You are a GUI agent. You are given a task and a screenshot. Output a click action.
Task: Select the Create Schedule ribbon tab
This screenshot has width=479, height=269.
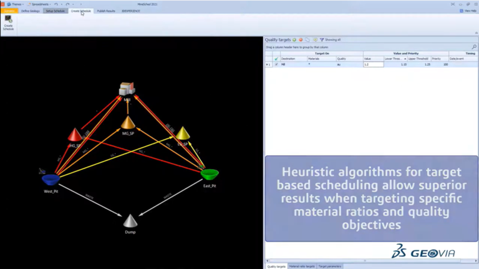tap(81, 11)
